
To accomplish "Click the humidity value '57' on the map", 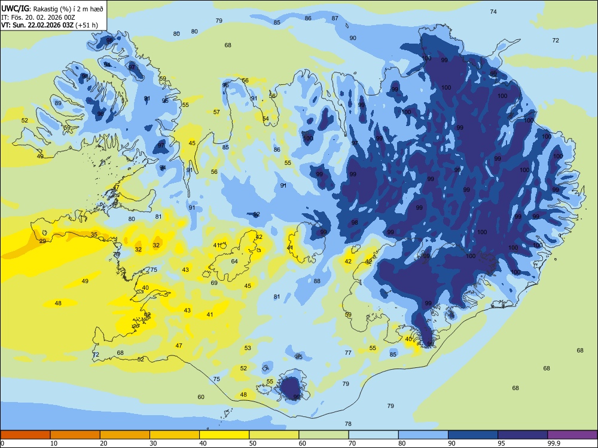I will pyautogui.click(x=216, y=112).
